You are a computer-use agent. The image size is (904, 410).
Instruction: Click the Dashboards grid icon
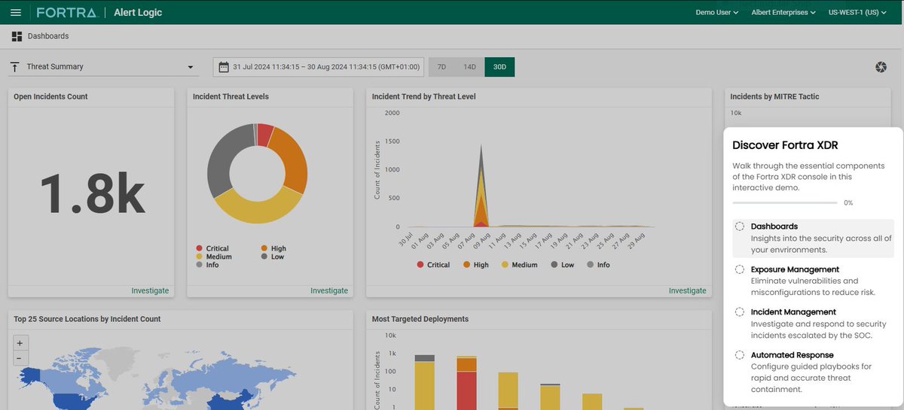coord(17,36)
